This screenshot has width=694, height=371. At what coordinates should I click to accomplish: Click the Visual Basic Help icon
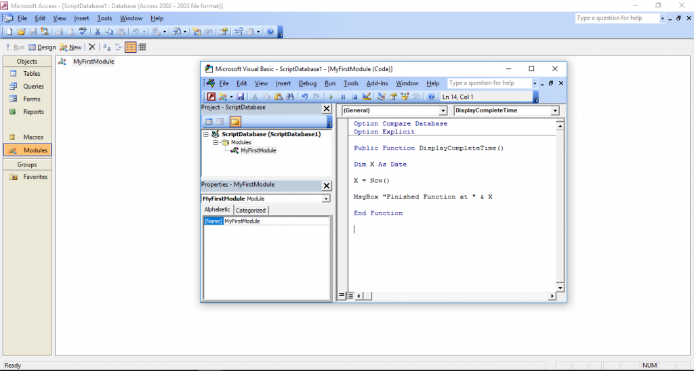click(431, 97)
